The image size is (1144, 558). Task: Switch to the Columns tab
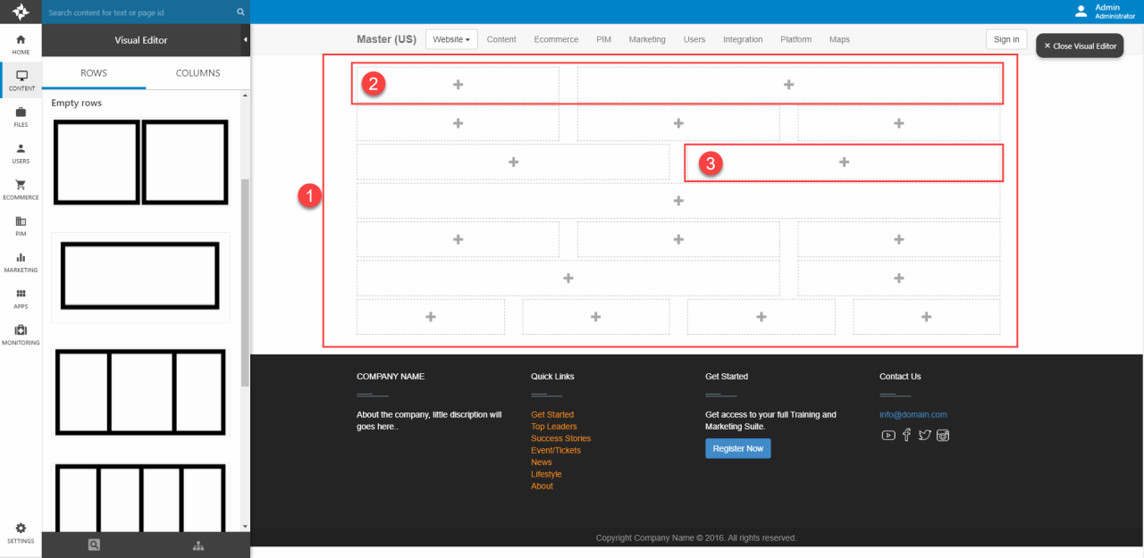click(x=198, y=73)
